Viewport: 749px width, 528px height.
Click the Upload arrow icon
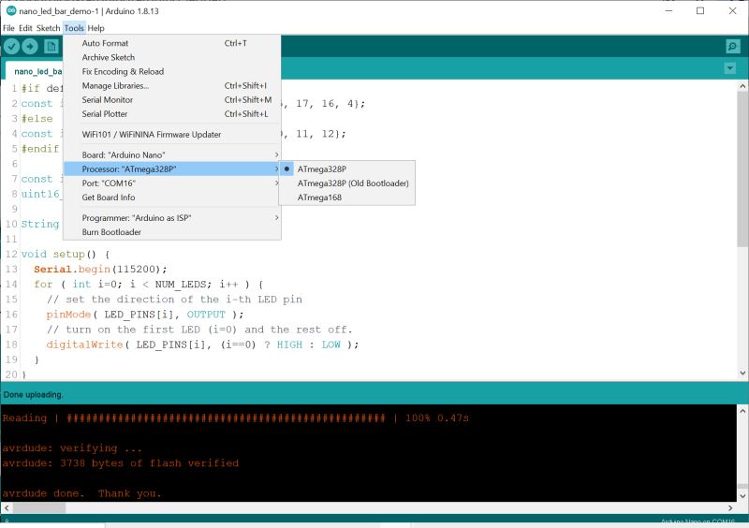click(x=30, y=47)
